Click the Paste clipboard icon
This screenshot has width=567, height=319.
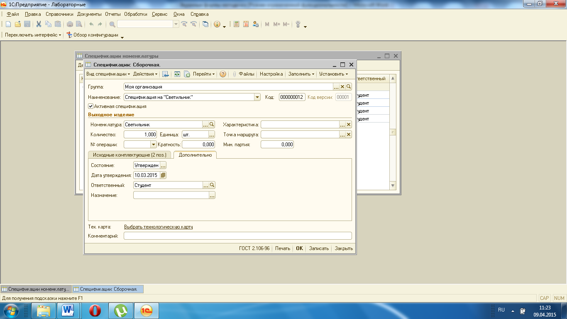tap(58, 24)
